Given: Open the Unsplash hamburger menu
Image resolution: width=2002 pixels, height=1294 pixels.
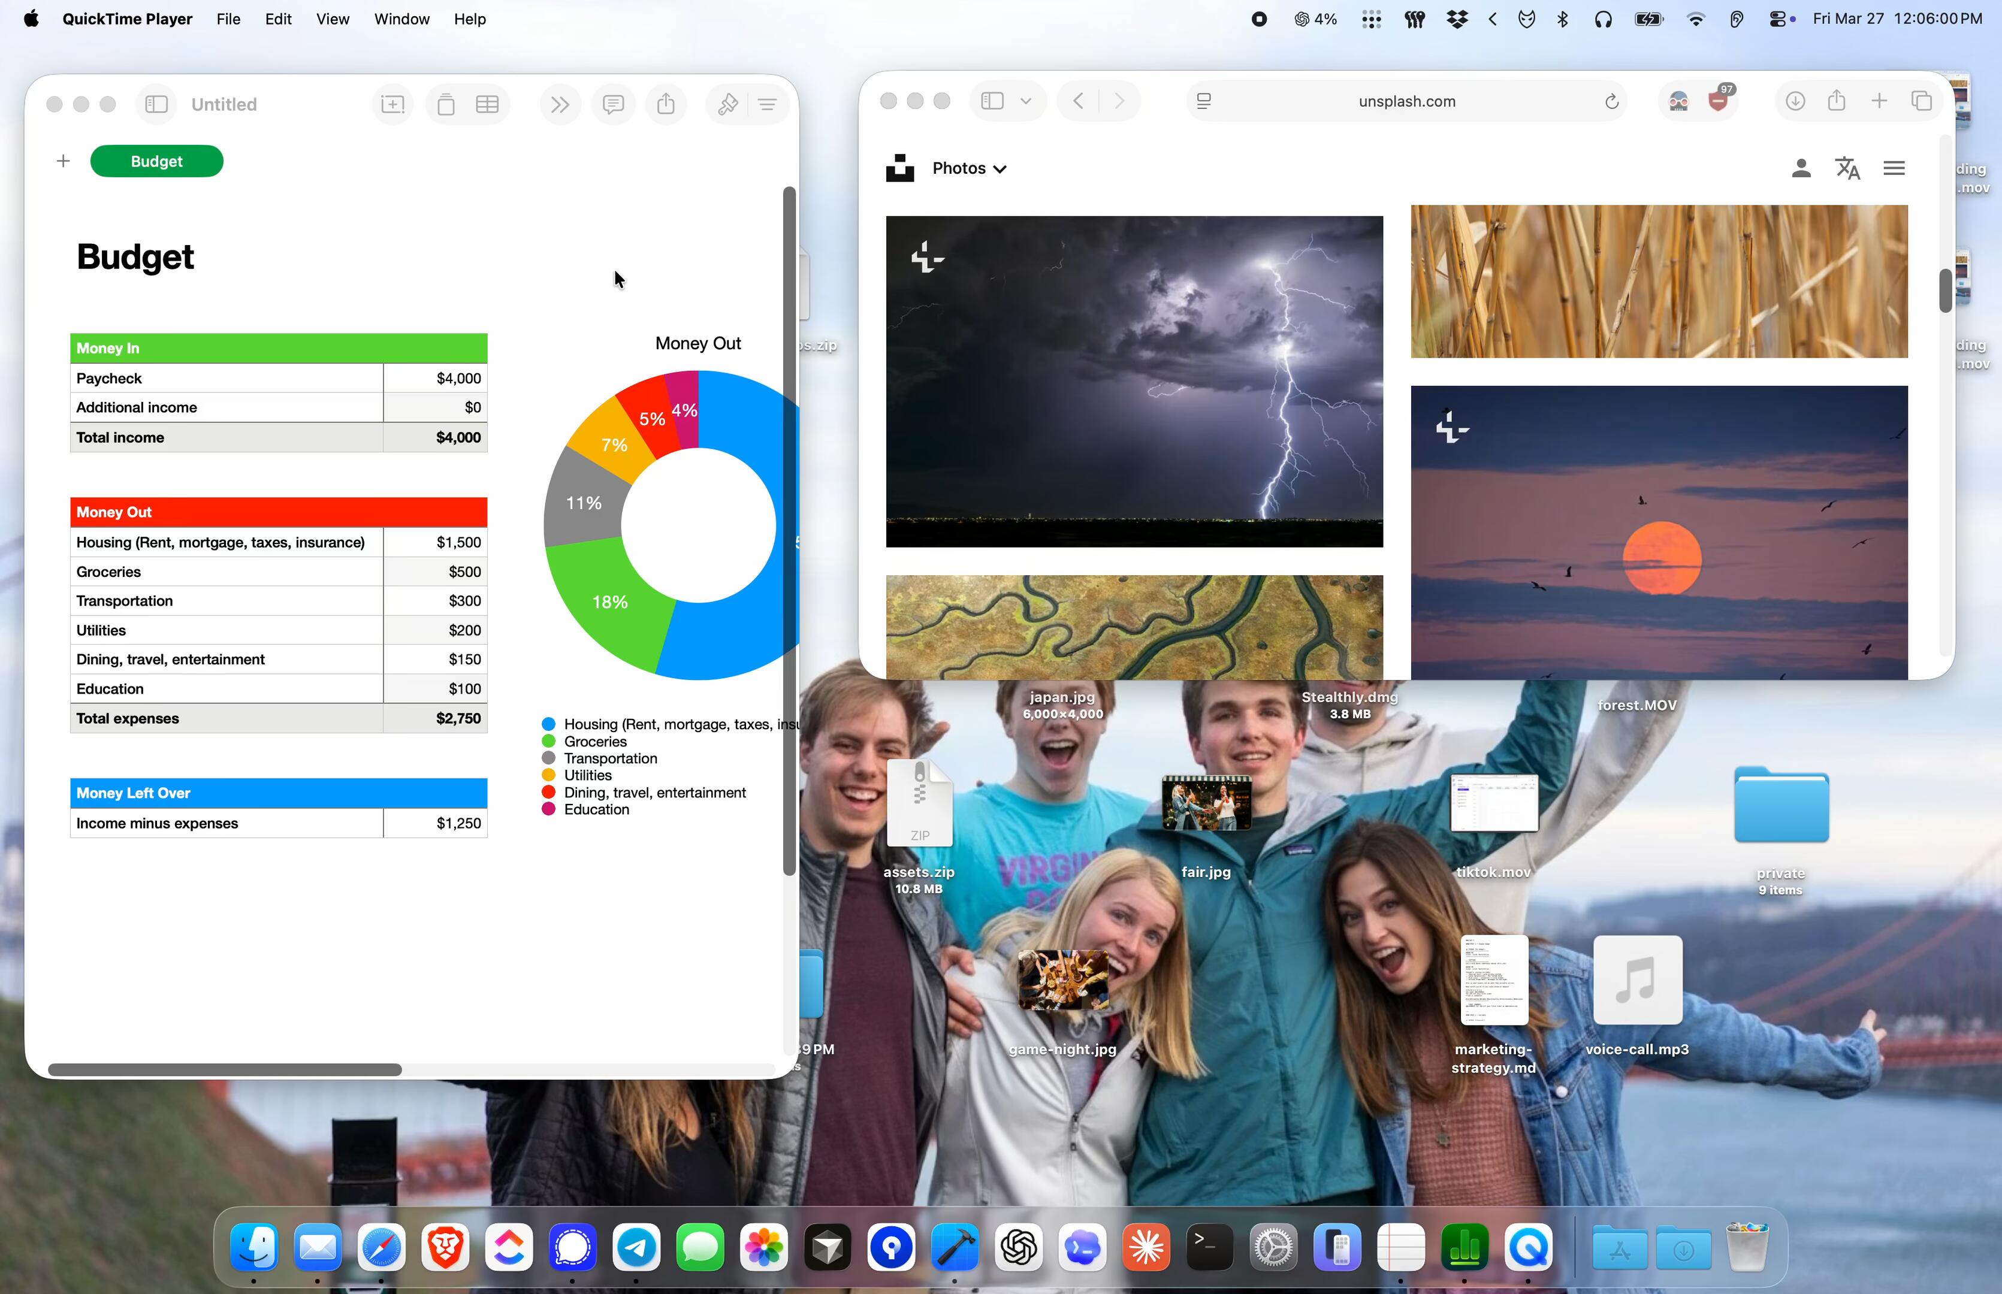Looking at the screenshot, I should tap(1894, 168).
